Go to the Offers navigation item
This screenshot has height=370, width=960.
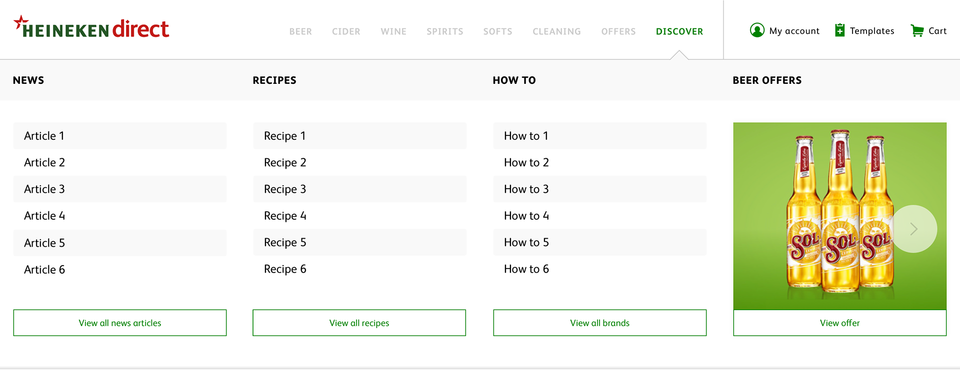point(618,31)
